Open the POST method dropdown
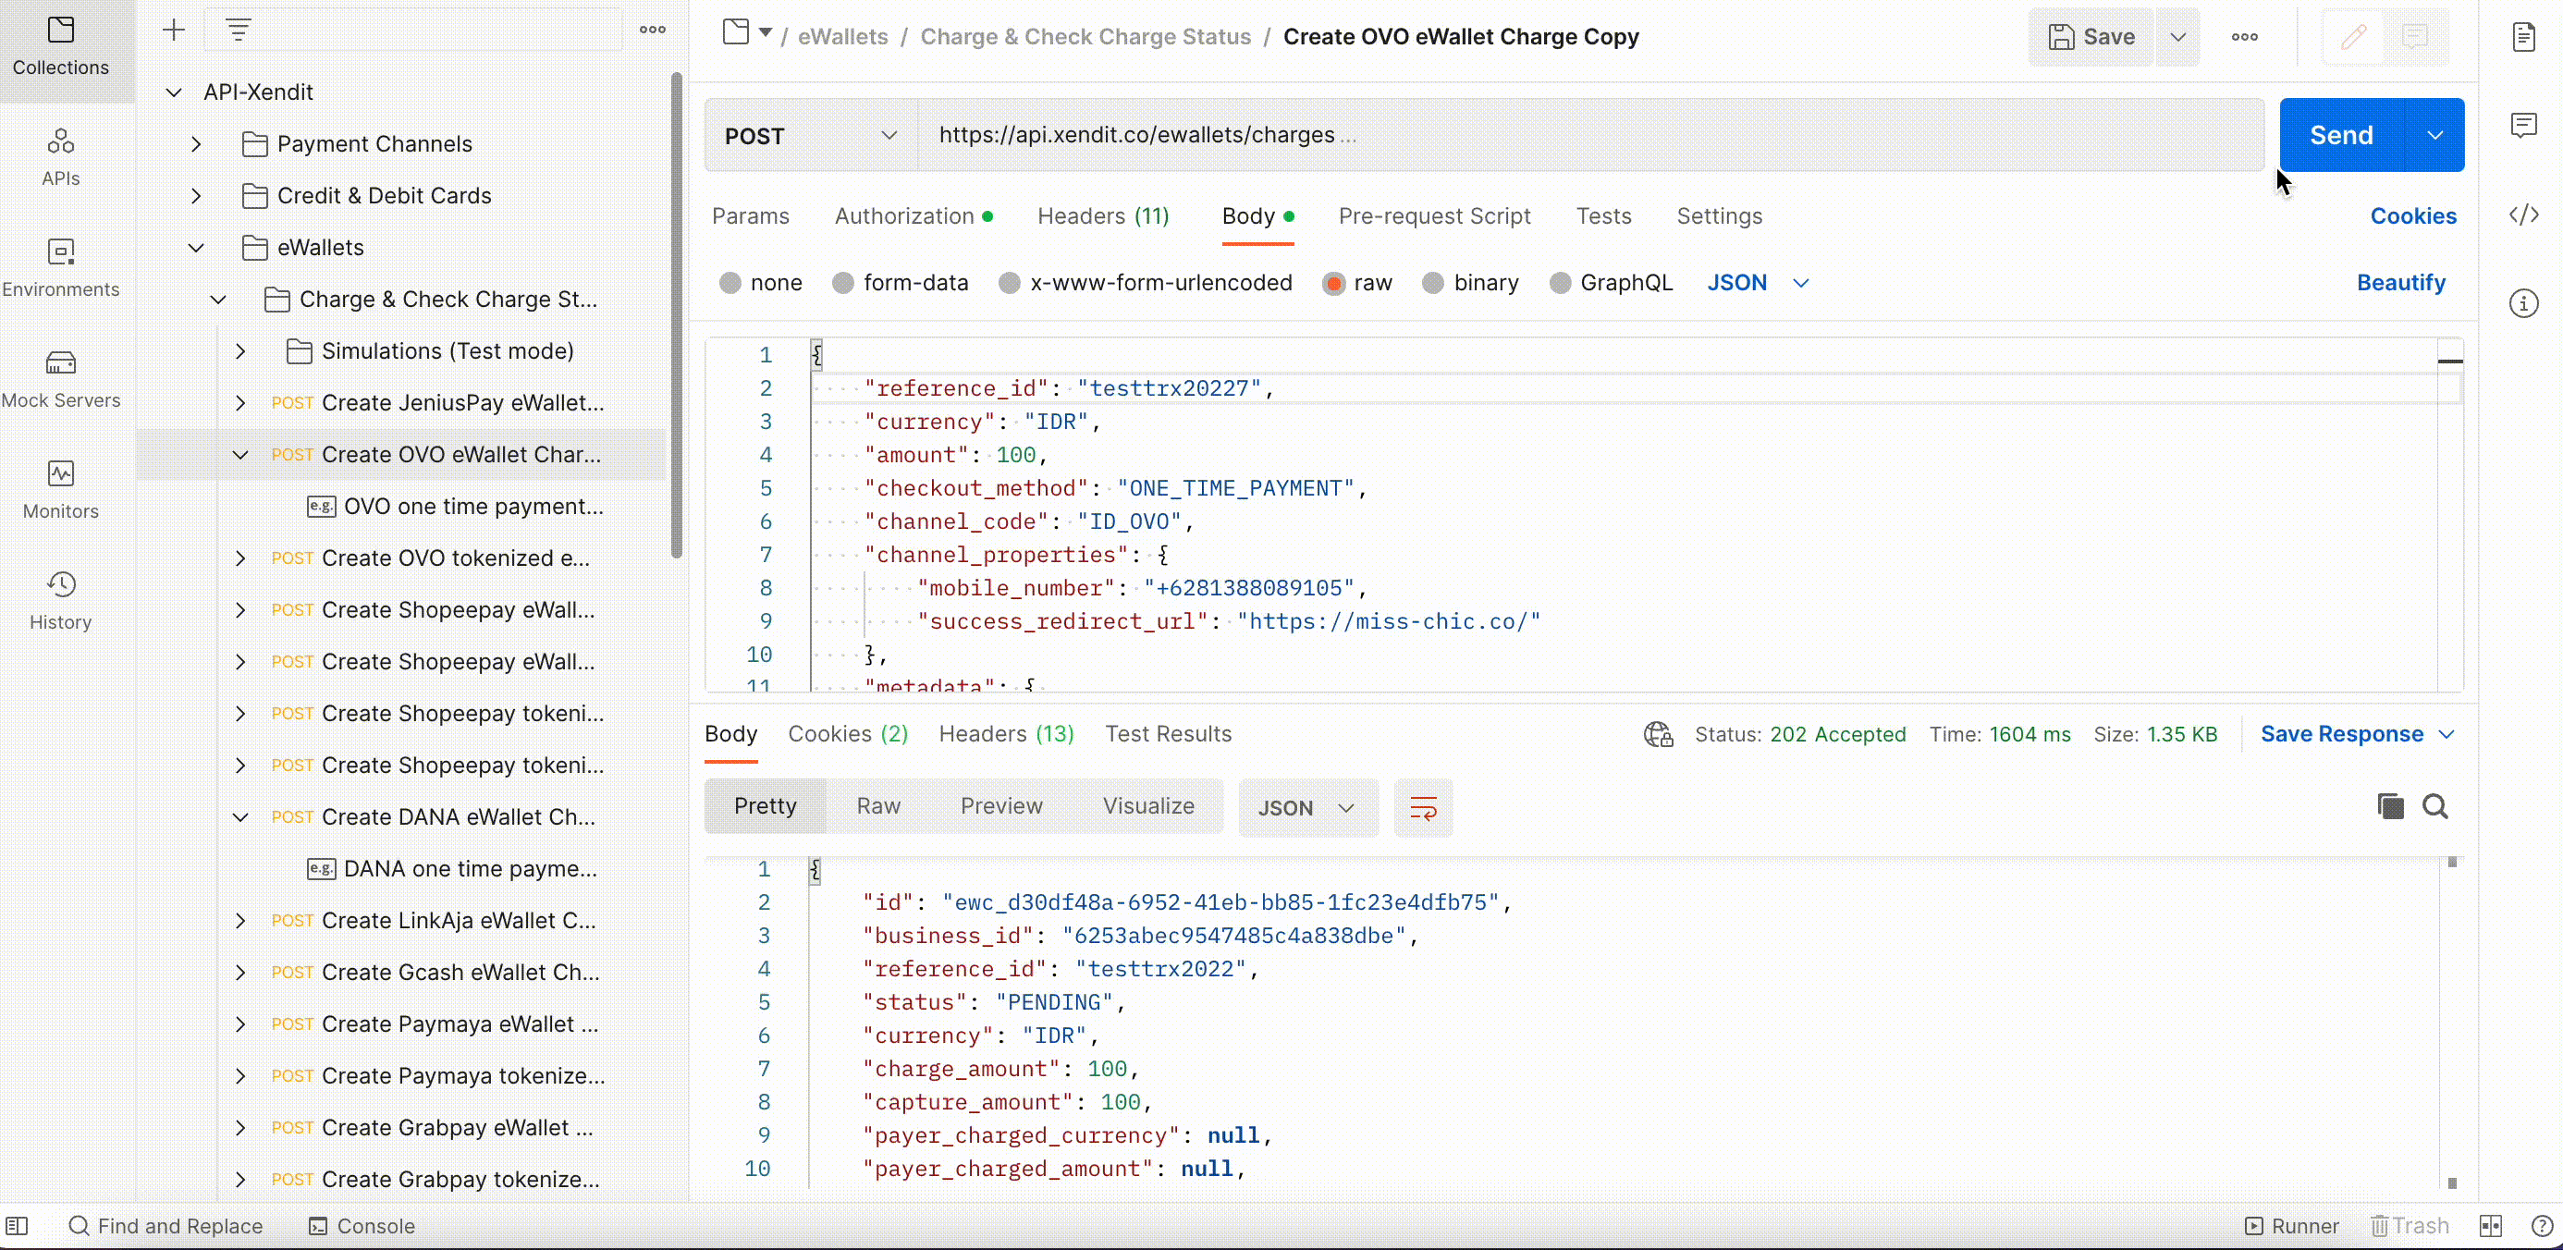This screenshot has width=2563, height=1250. click(810, 135)
